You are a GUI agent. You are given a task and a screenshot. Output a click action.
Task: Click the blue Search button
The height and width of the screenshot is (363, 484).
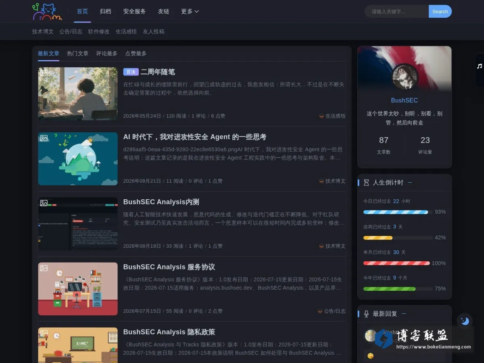tap(440, 11)
